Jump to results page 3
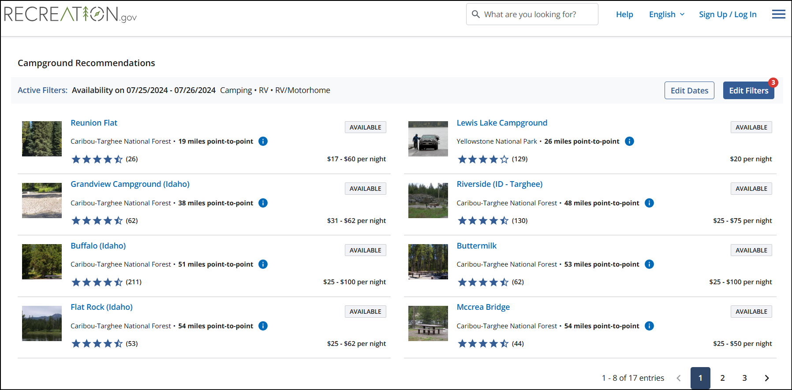The width and height of the screenshot is (792, 390). tap(744, 378)
